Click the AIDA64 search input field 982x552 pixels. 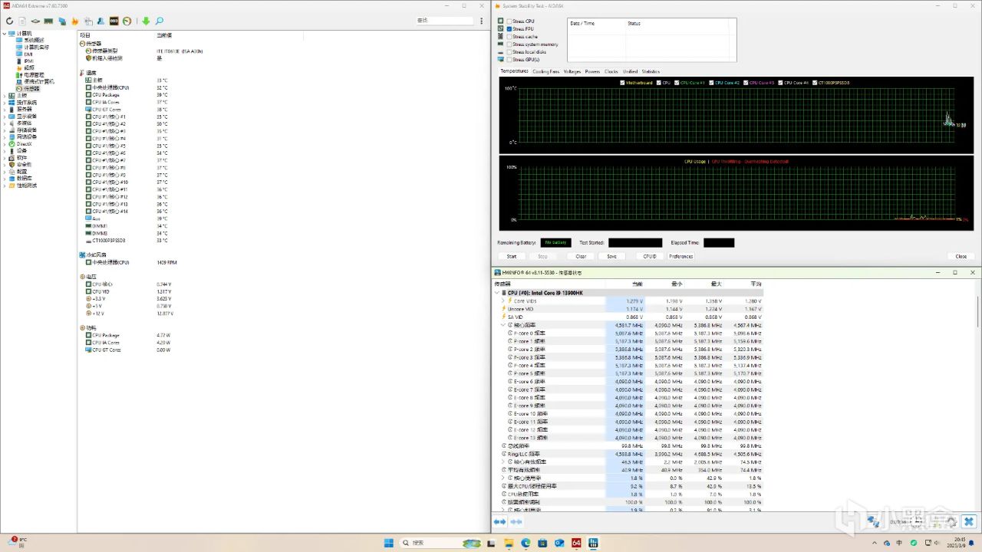click(x=443, y=21)
